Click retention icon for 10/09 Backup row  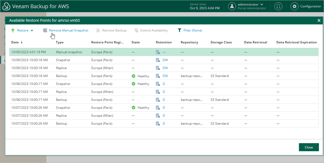coord(158,76)
